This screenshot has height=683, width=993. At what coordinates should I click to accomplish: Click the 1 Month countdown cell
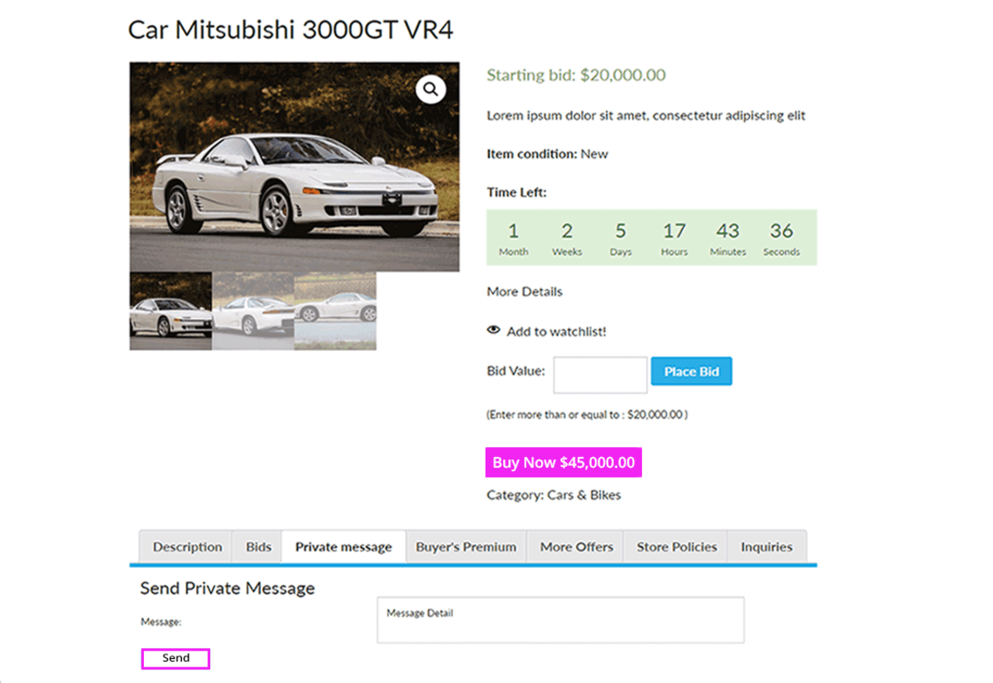(x=513, y=238)
